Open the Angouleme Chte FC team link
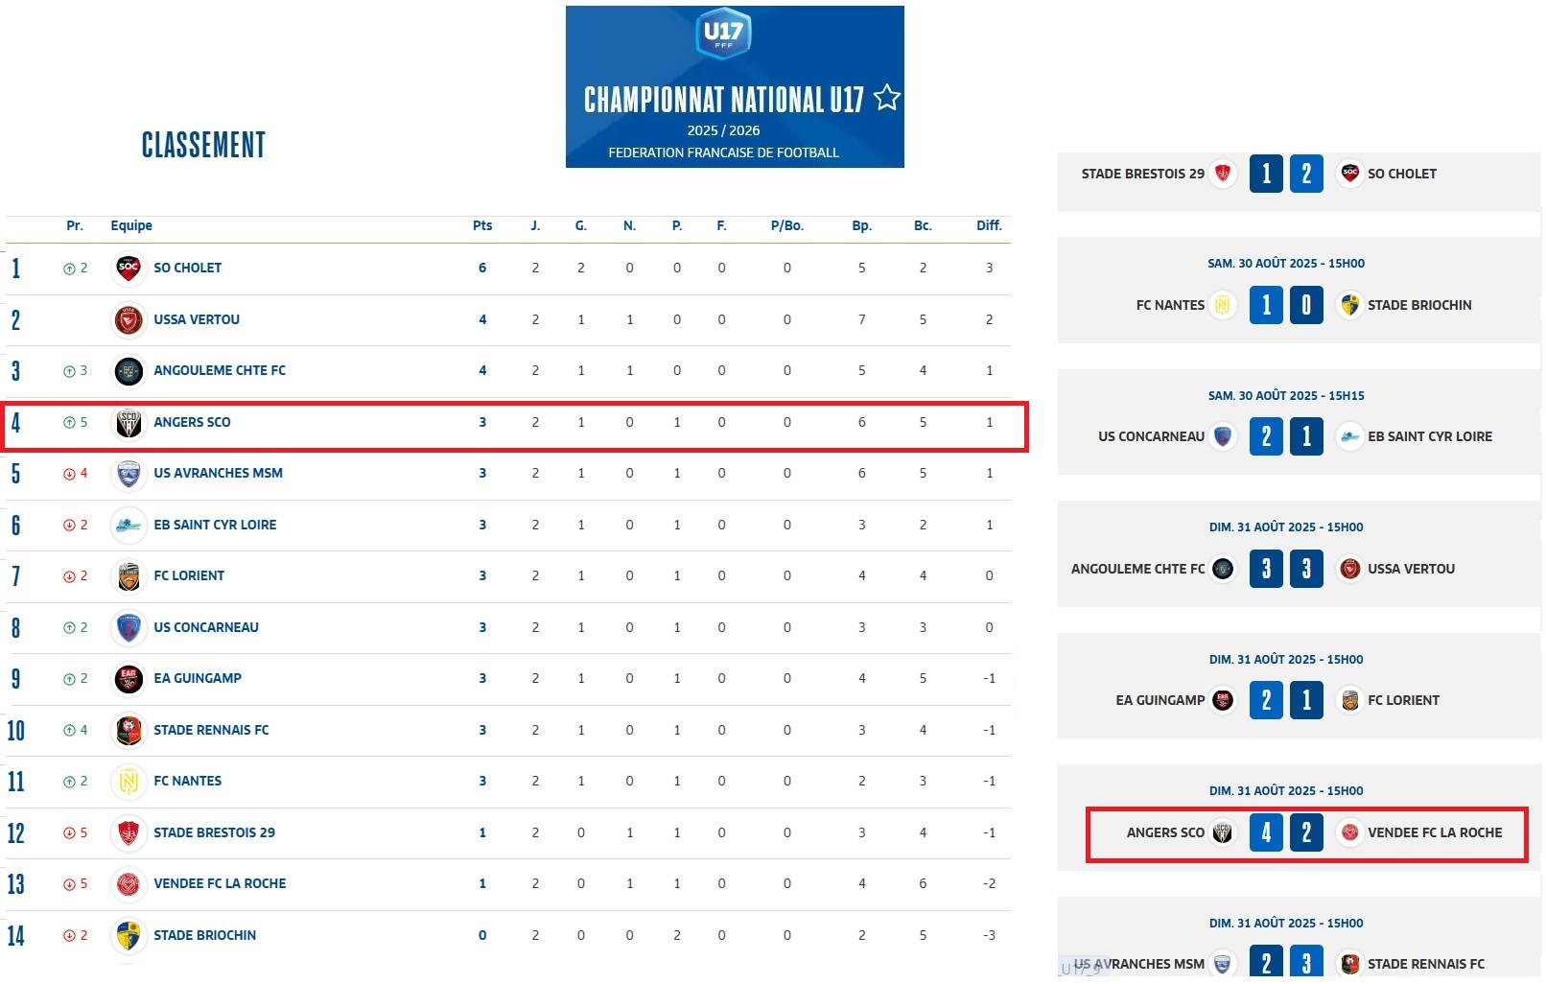 point(220,371)
